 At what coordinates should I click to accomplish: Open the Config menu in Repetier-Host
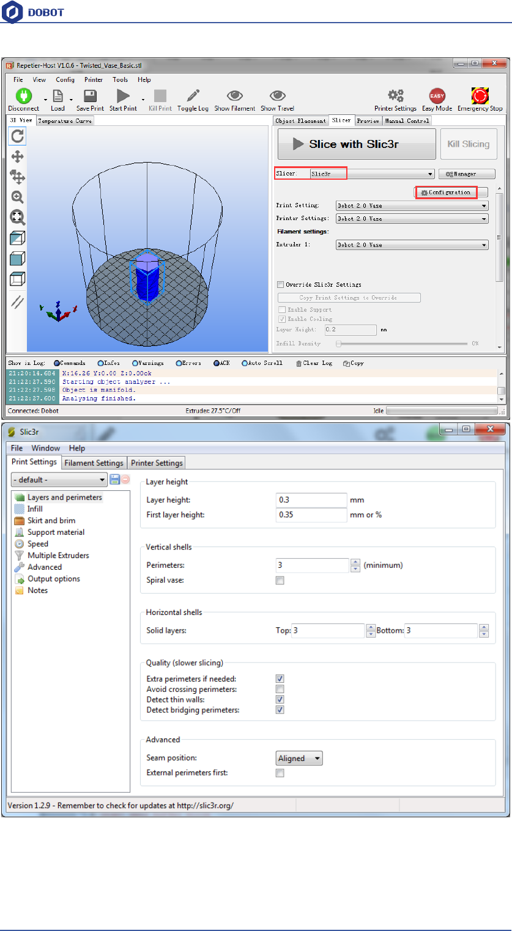(65, 79)
